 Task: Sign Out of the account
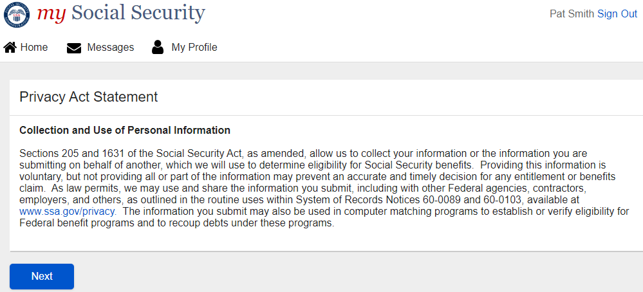pos(617,14)
